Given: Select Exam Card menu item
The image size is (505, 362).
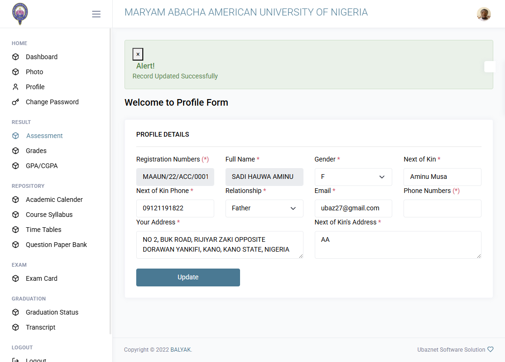Looking at the screenshot, I should 41,278.
